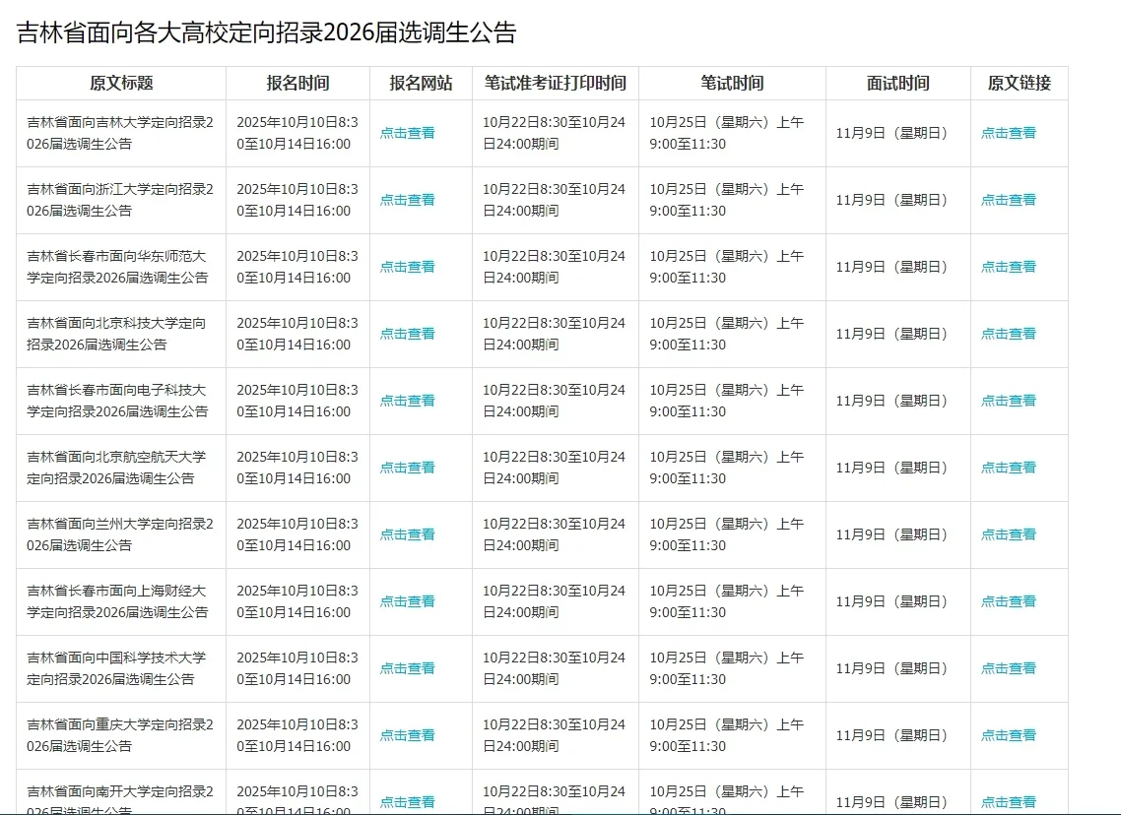Open 报名网站 link for 上海财经大学 row
Image resolution: width=1121 pixels, height=815 pixels.
click(408, 601)
